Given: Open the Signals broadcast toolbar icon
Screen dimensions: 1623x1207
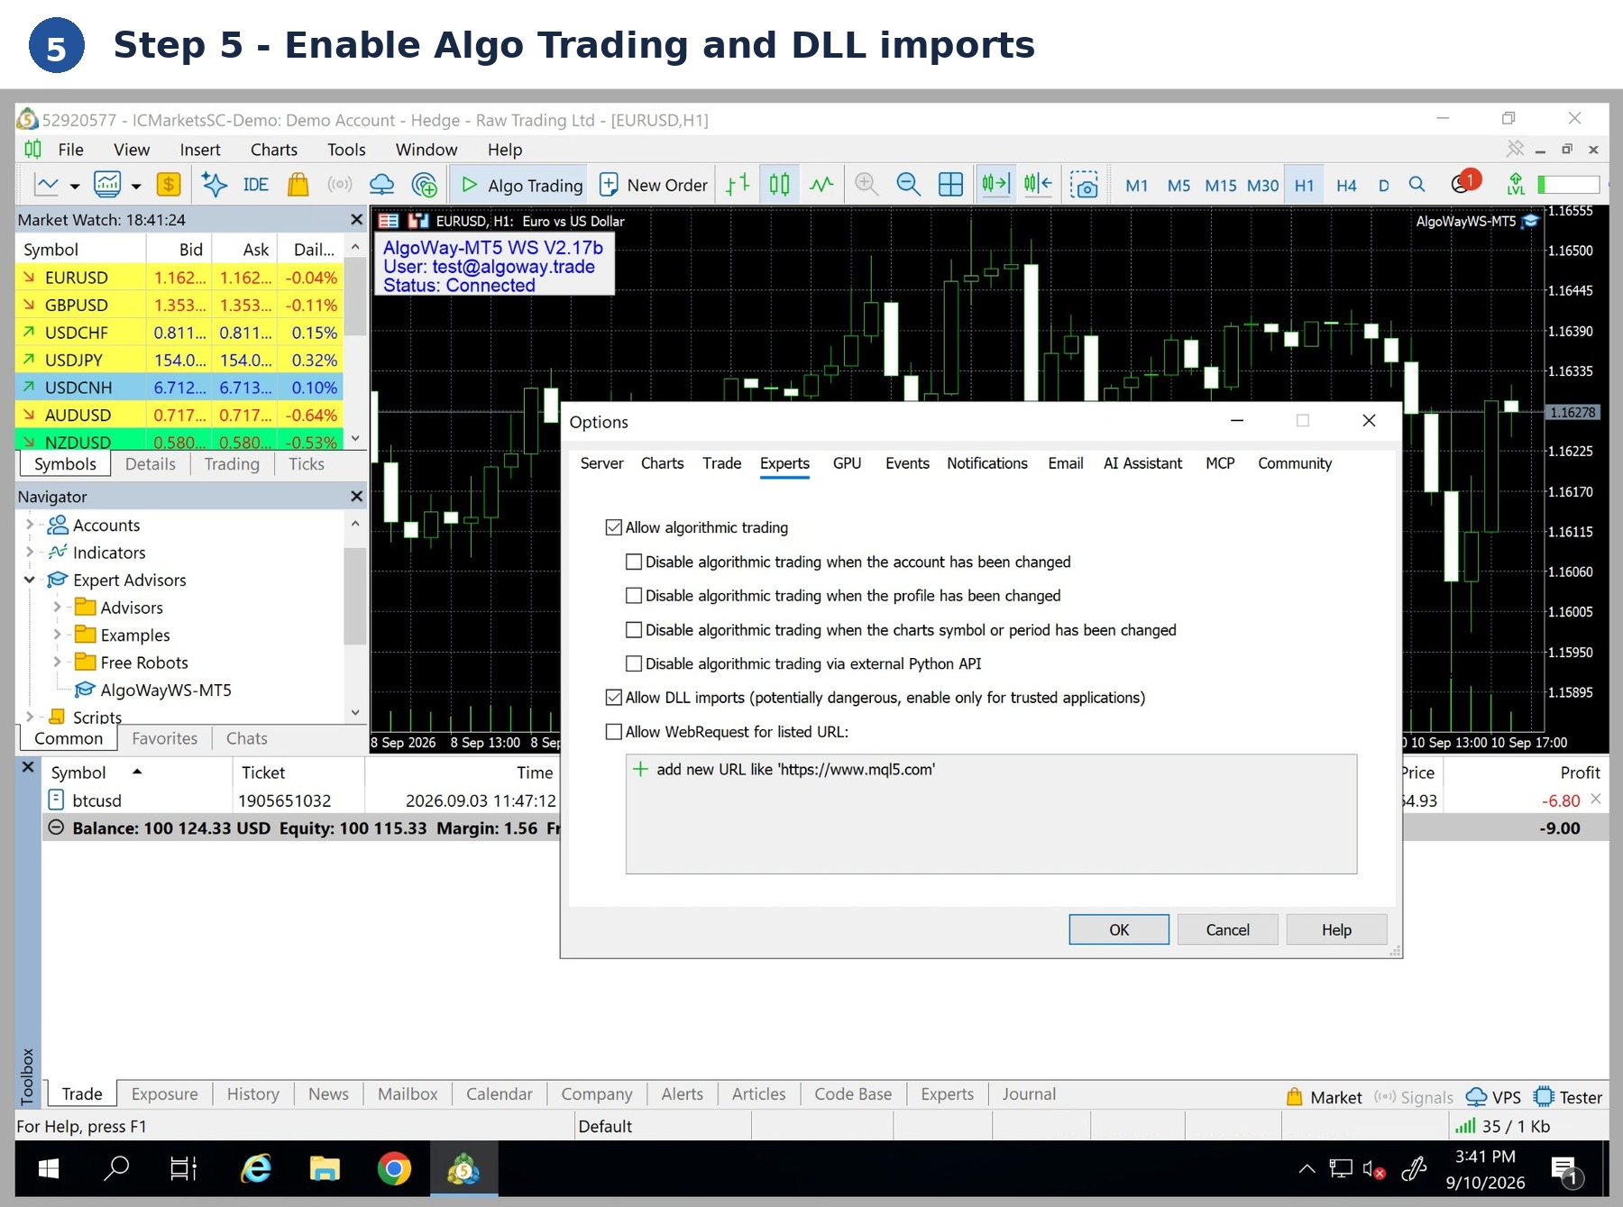Looking at the screenshot, I should (x=340, y=185).
